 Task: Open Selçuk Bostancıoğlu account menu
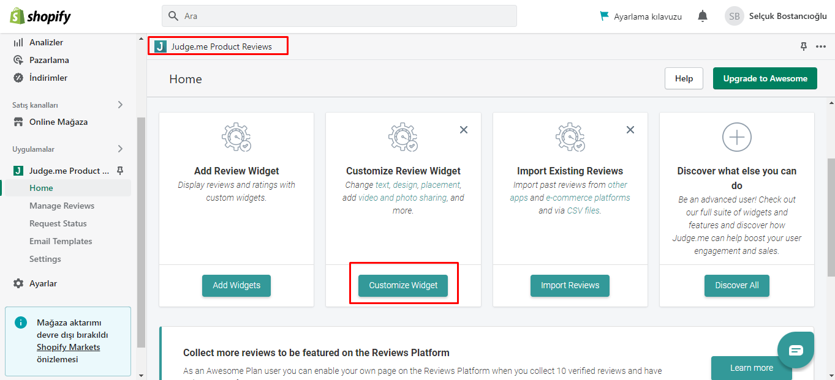coord(788,17)
